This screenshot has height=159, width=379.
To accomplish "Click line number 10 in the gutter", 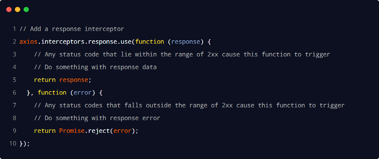I will [13, 144].
